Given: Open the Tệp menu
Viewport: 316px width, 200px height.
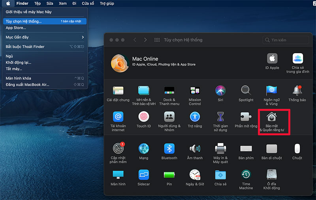Looking at the screenshot, I should (37, 3).
